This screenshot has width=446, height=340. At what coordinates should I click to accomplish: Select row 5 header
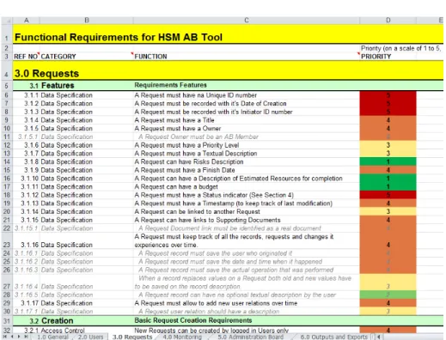coord(7,85)
